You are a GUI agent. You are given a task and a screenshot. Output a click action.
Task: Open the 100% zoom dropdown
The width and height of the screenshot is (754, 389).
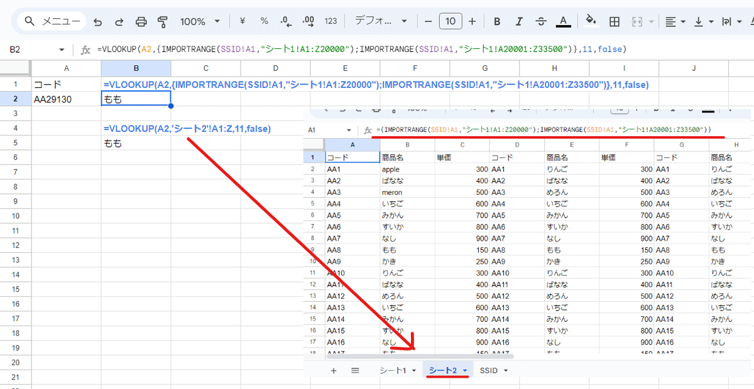point(200,21)
